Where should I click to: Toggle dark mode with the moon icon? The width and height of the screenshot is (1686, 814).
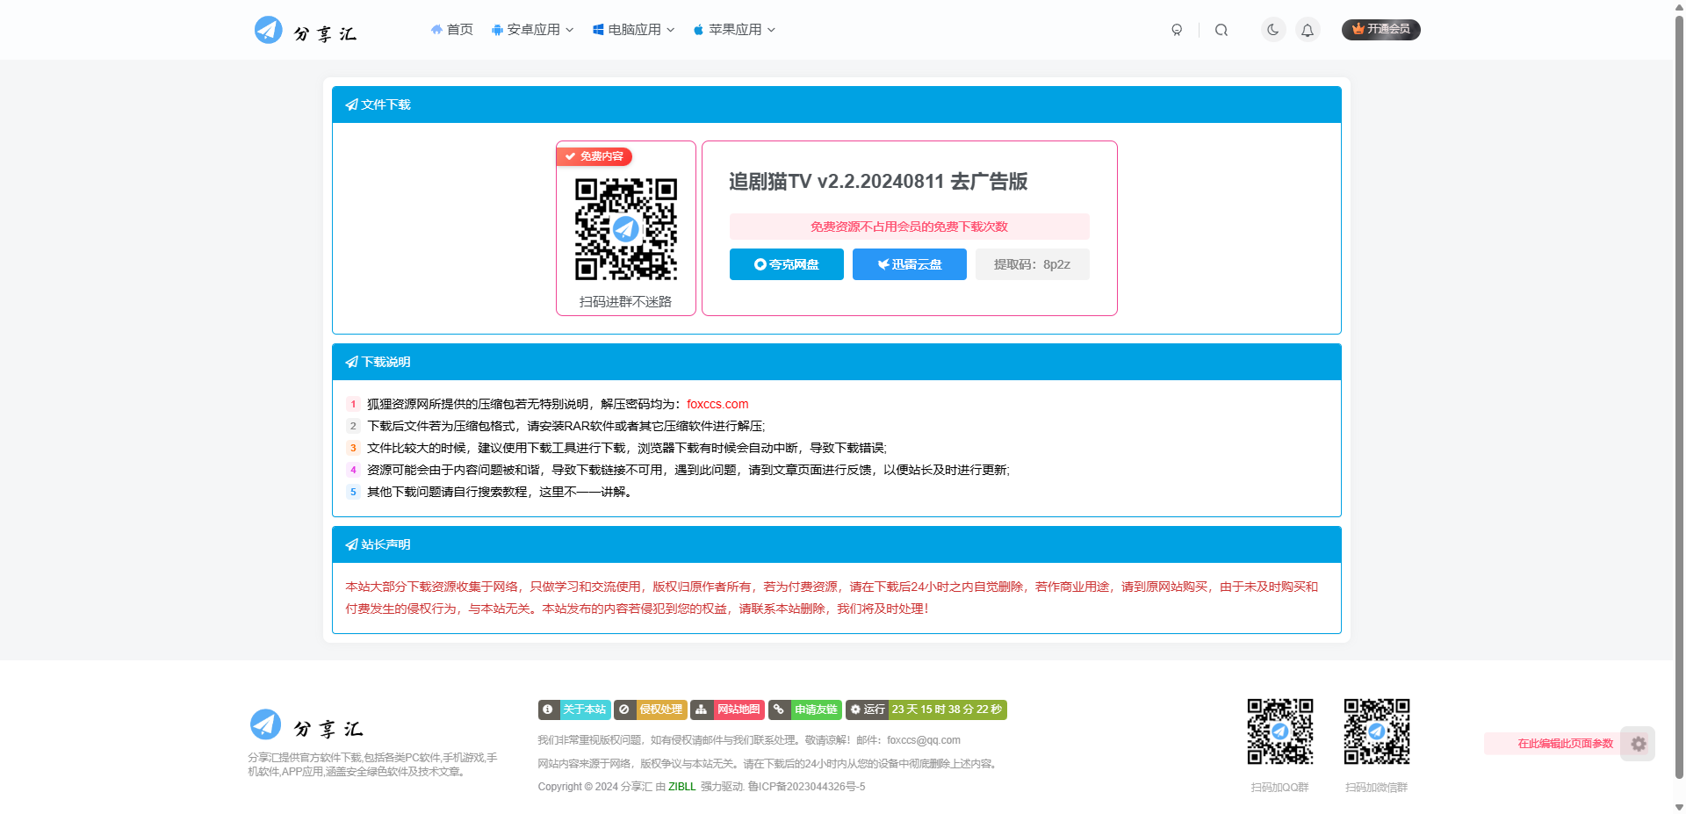[1272, 29]
